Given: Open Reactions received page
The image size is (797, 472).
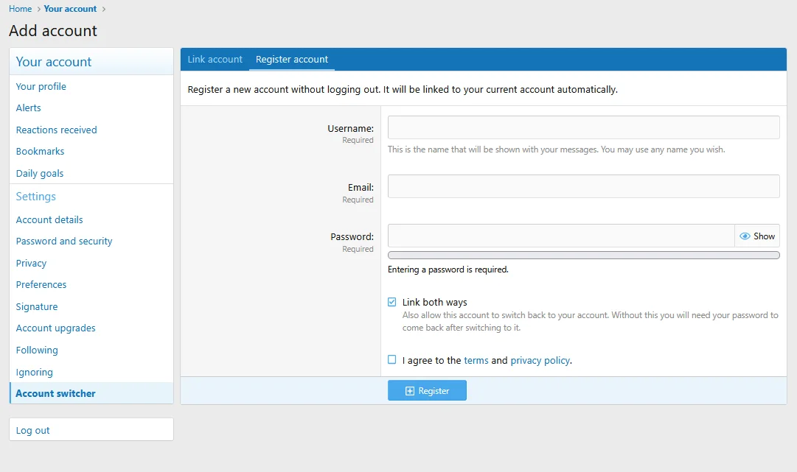Looking at the screenshot, I should click(91, 130).
